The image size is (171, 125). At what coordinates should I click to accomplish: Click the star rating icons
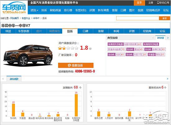tap(68, 48)
